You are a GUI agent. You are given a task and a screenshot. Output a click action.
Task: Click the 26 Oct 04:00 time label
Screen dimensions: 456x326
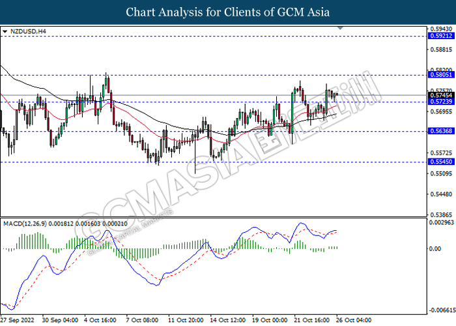pos(354,320)
